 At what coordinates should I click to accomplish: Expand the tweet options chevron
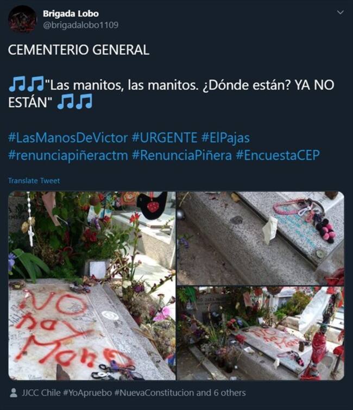(x=340, y=13)
